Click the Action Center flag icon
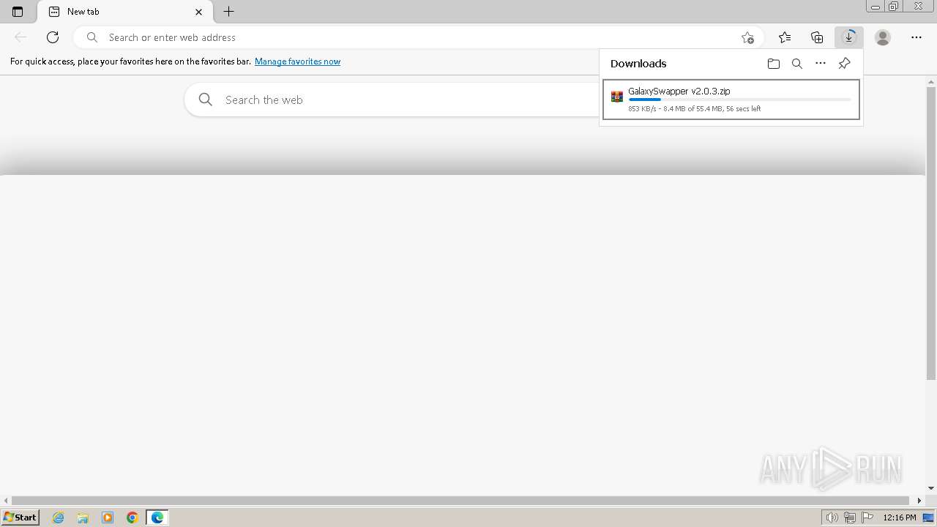This screenshot has height=527, width=937. click(x=867, y=517)
